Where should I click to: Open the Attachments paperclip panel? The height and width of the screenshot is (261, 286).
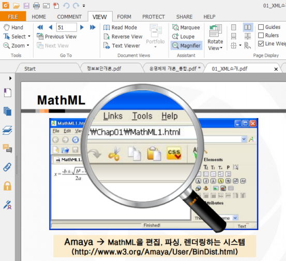7,167
